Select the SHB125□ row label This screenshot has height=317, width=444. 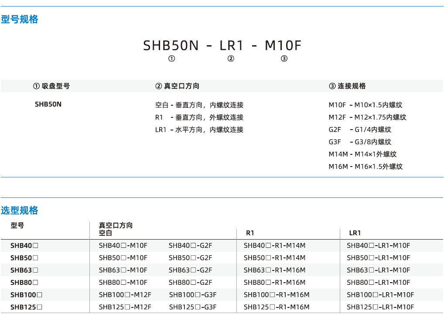[x=26, y=307]
